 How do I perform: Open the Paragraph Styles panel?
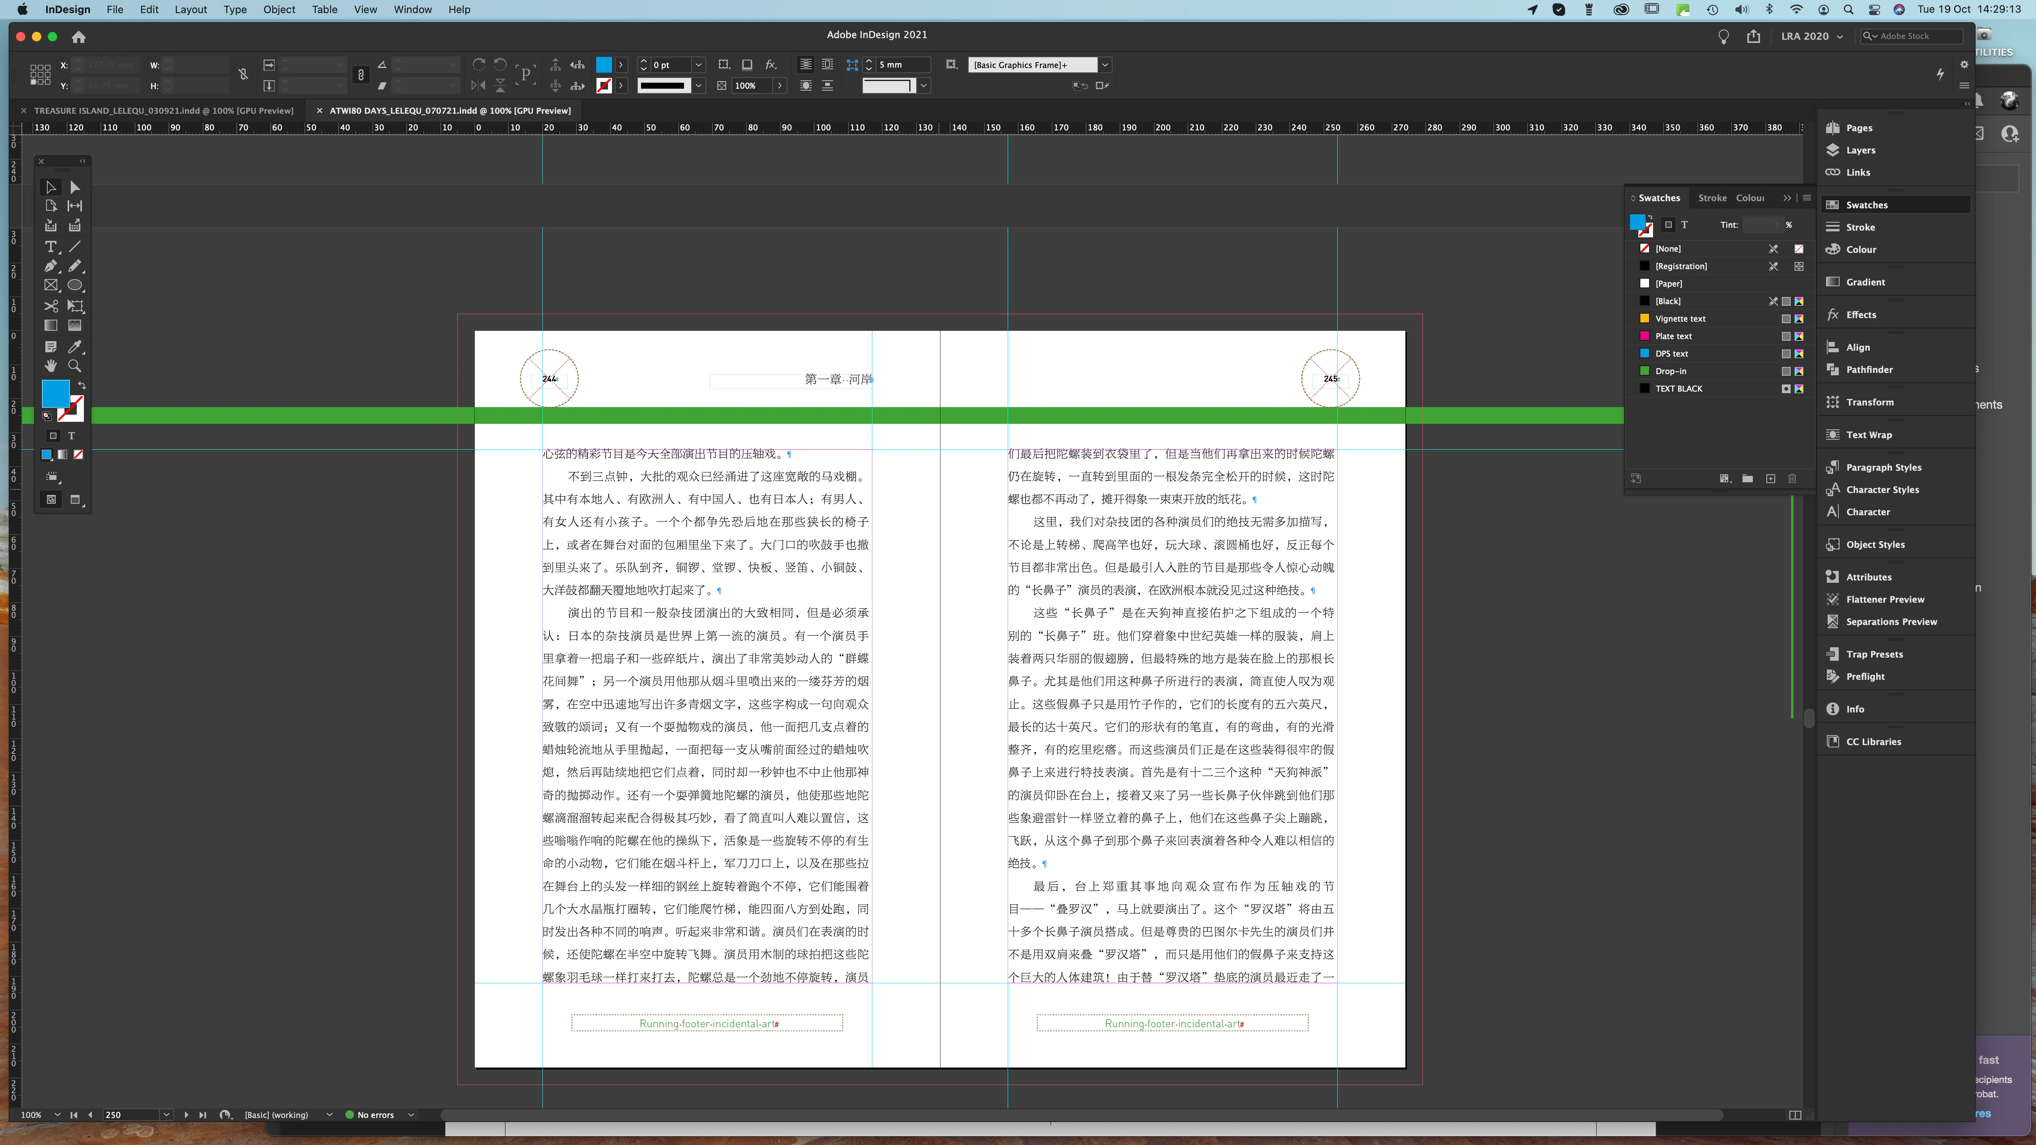click(1883, 467)
